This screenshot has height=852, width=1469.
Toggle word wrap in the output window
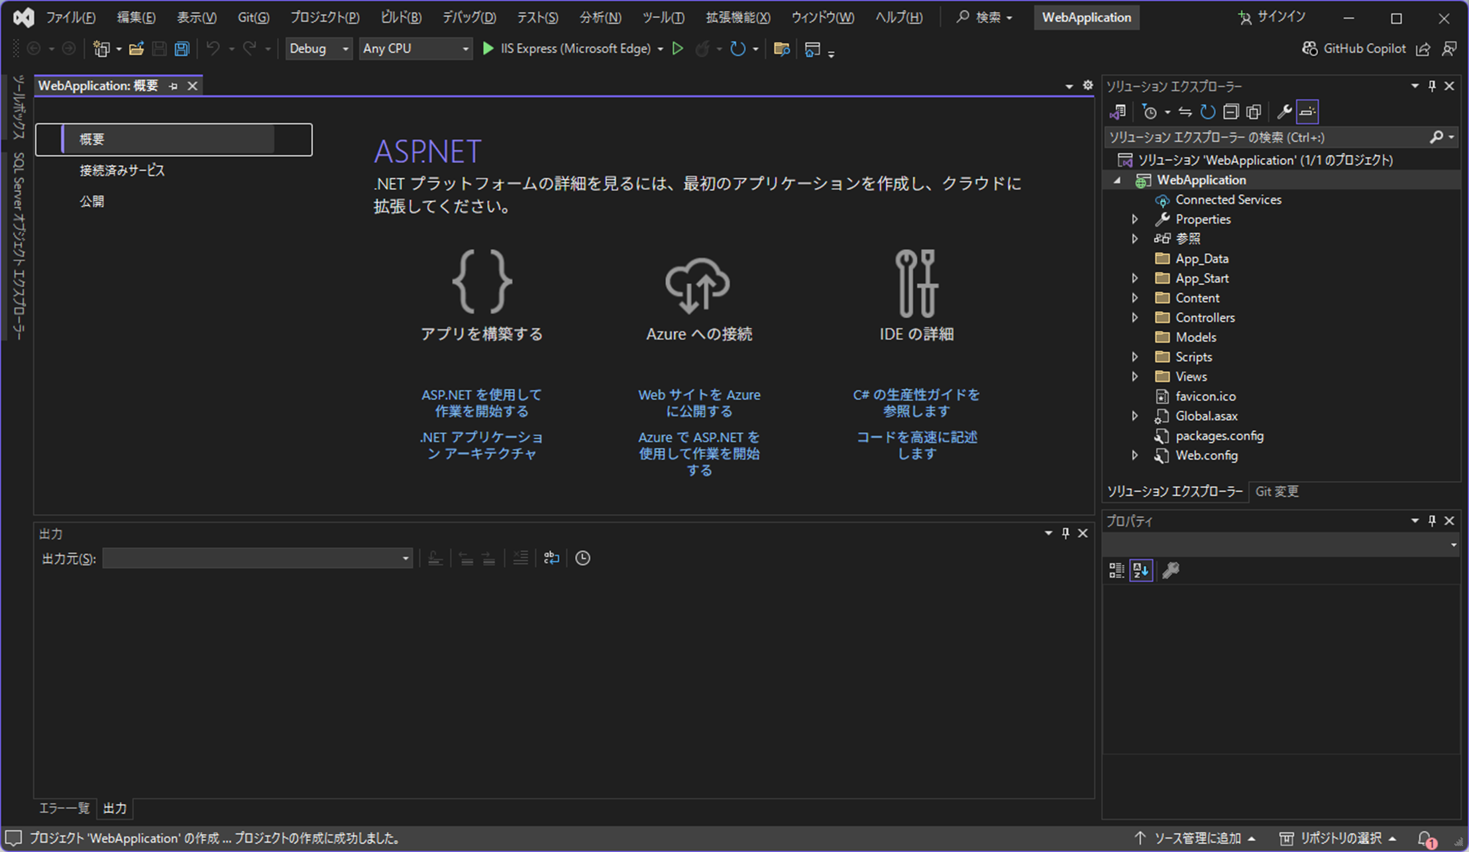coord(551,557)
